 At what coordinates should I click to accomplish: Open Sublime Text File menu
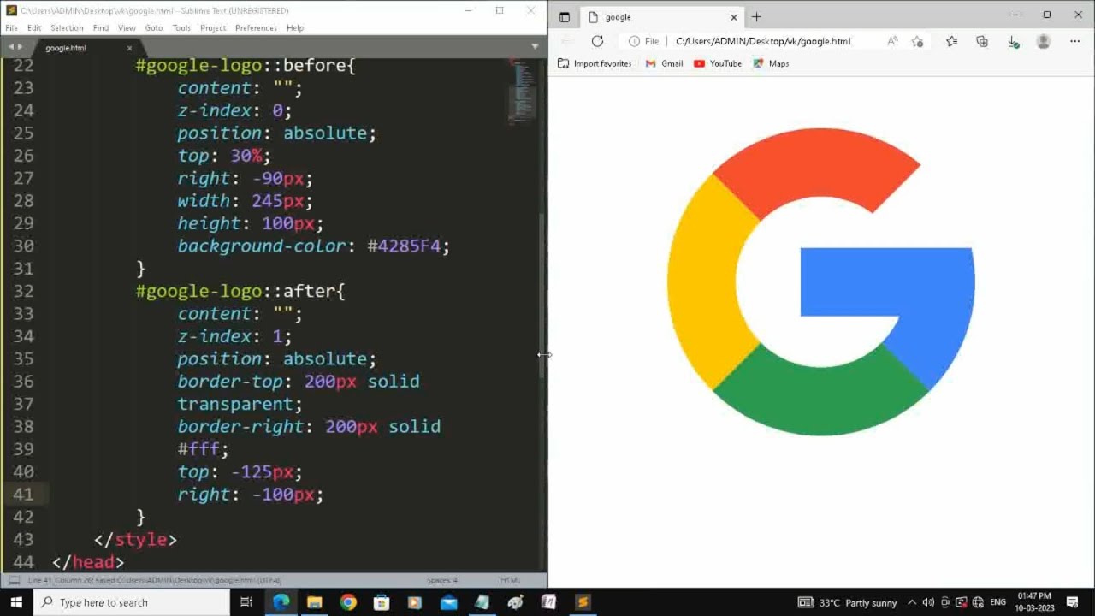(11, 27)
